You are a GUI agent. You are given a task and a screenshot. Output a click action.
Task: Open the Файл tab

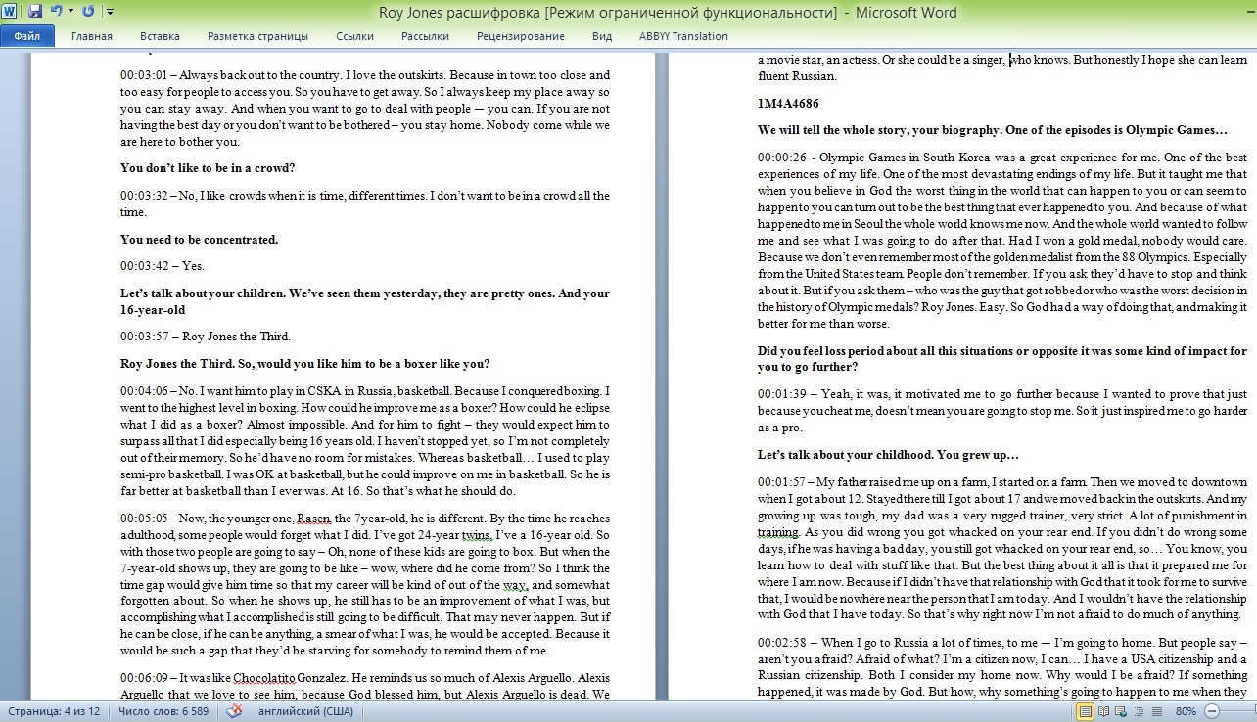(x=27, y=36)
